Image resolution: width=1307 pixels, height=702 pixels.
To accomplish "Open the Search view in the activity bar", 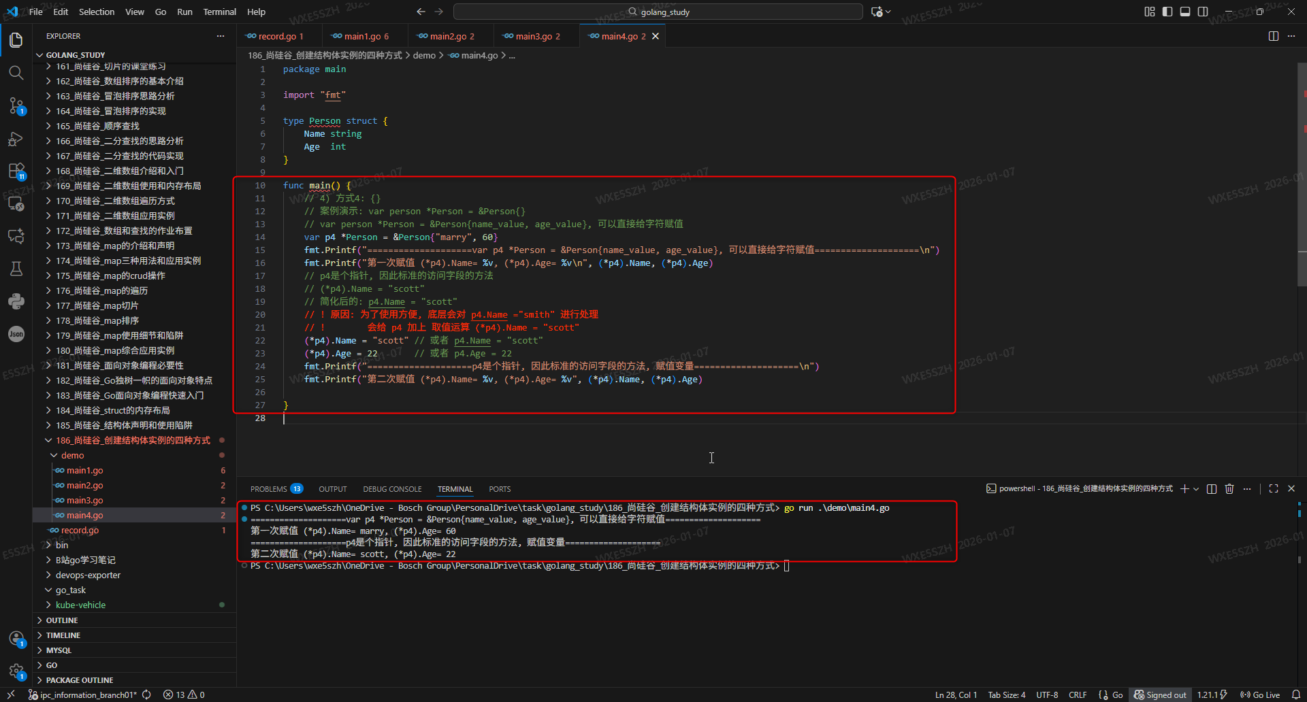I will click(x=16, y=72).
